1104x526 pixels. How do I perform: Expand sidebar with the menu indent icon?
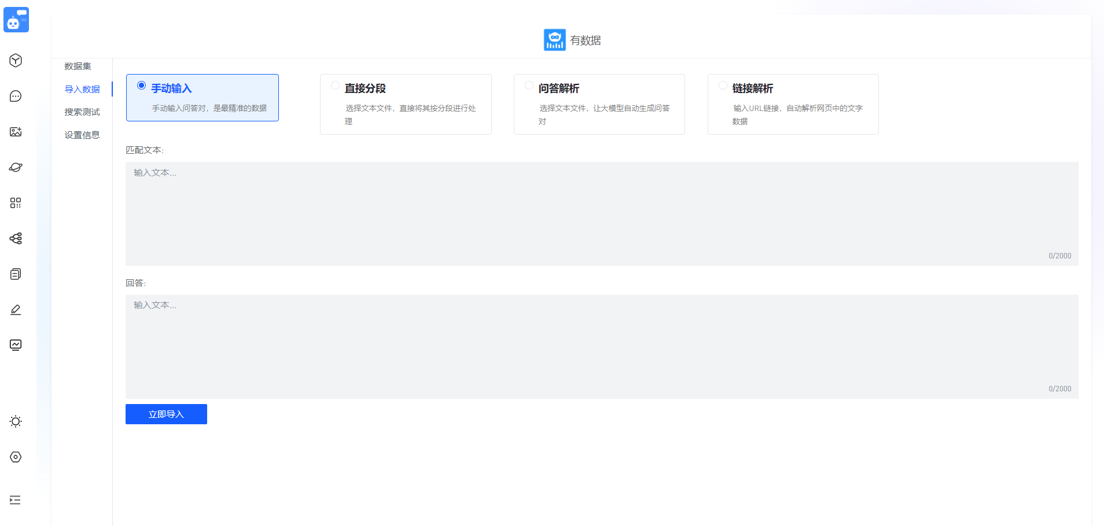coord(16,500)
